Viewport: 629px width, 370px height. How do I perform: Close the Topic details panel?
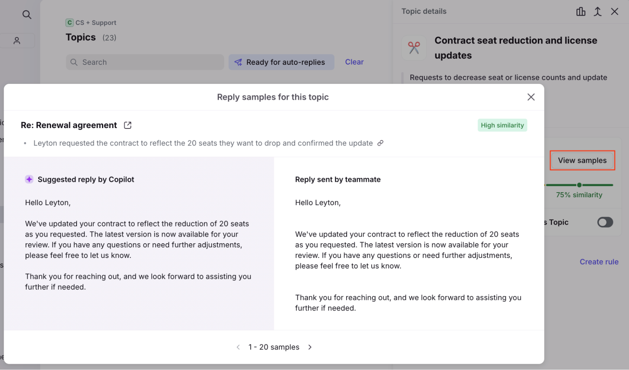click(614, 12)
